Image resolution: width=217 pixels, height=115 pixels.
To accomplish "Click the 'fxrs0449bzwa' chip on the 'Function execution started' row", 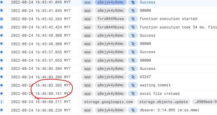I will (x=110, y=19).
